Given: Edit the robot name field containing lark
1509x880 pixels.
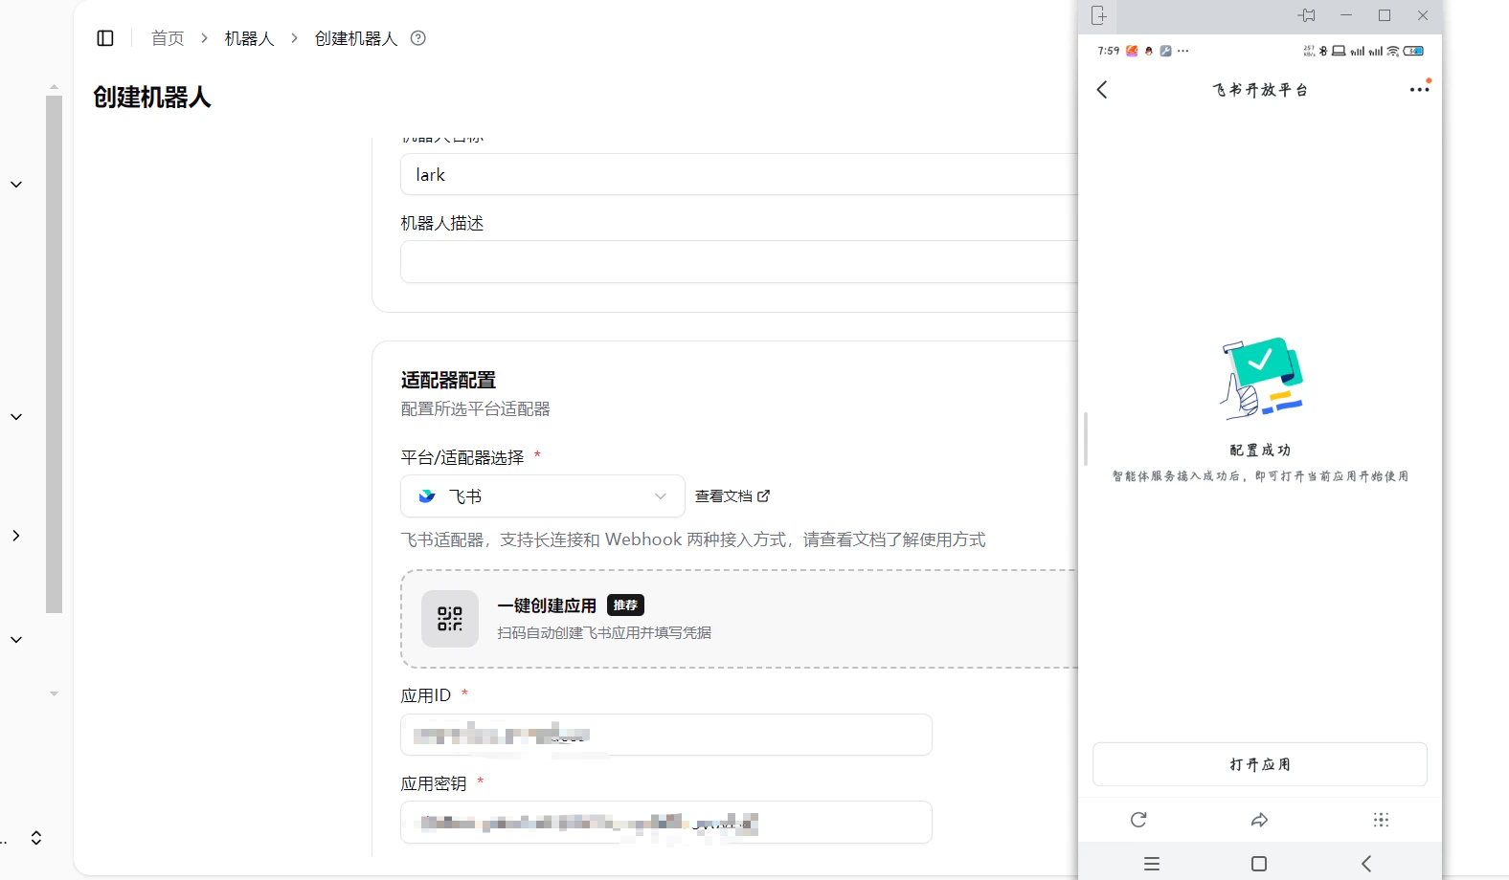Looking at the screenshot, I should [x=739, y=174].
